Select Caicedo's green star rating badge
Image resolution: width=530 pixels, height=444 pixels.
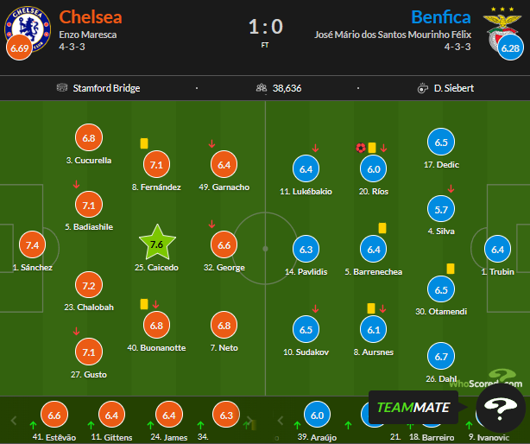156,244
